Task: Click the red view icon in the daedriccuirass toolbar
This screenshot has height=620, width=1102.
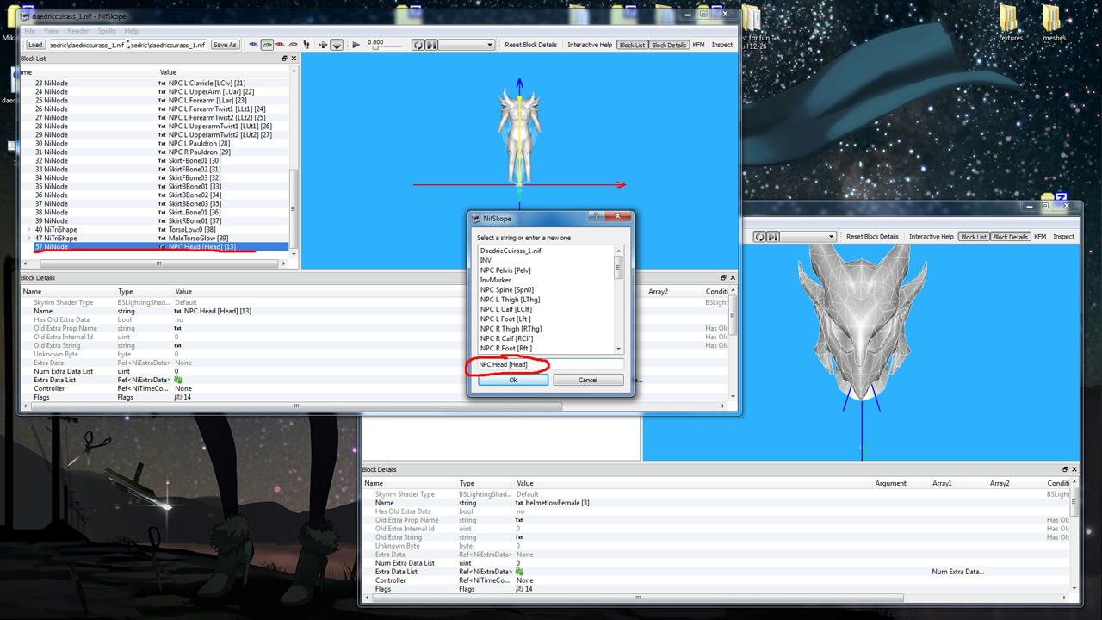Action: pos(280,45)
